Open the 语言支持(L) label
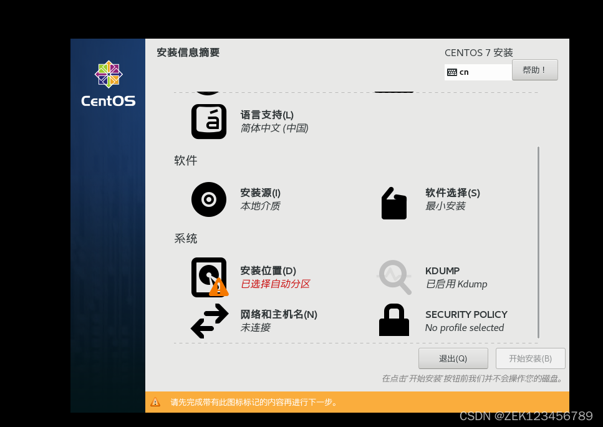Screen dimensions: 603x427 pos(267,115)
